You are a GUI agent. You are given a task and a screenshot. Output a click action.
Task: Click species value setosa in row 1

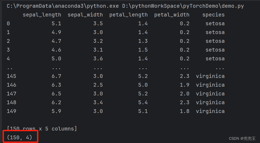[x=215, y=32]
